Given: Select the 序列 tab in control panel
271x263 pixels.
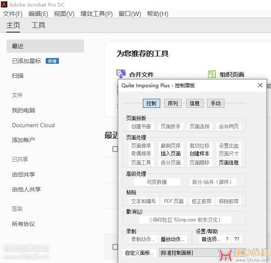Looking at the screenshot, I should 173,103.
